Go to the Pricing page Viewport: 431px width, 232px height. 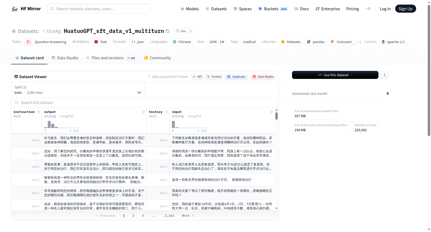pos(353,9)
